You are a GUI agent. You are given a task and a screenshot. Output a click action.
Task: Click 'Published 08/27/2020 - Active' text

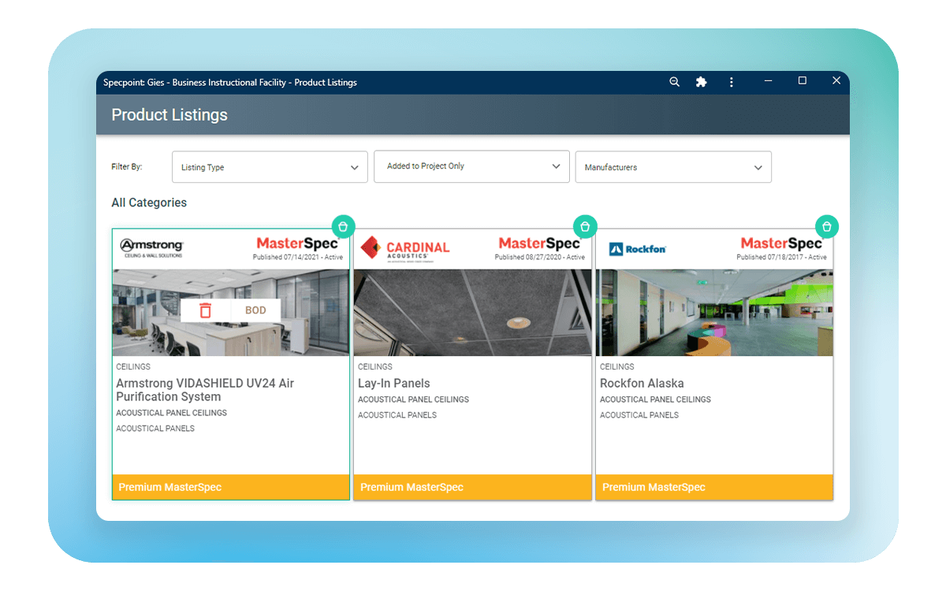click(x=540, y=258)
